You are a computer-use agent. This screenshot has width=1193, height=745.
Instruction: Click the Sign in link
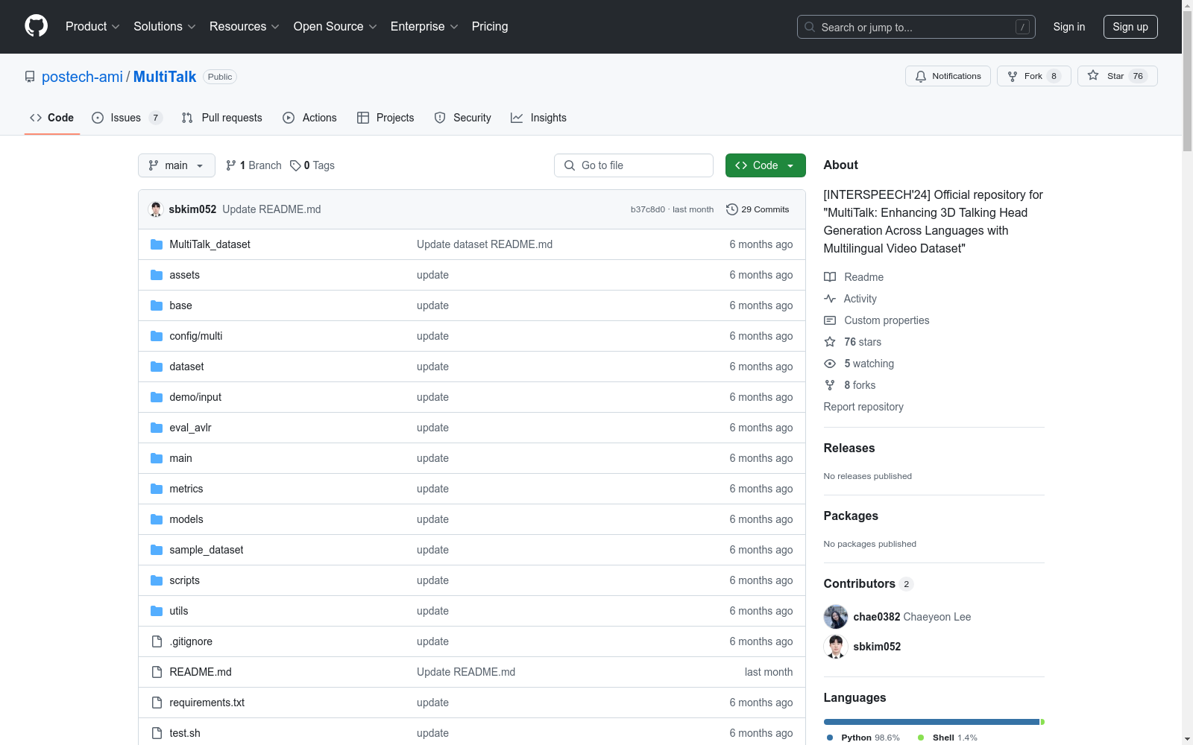(x=1069, y=27)
